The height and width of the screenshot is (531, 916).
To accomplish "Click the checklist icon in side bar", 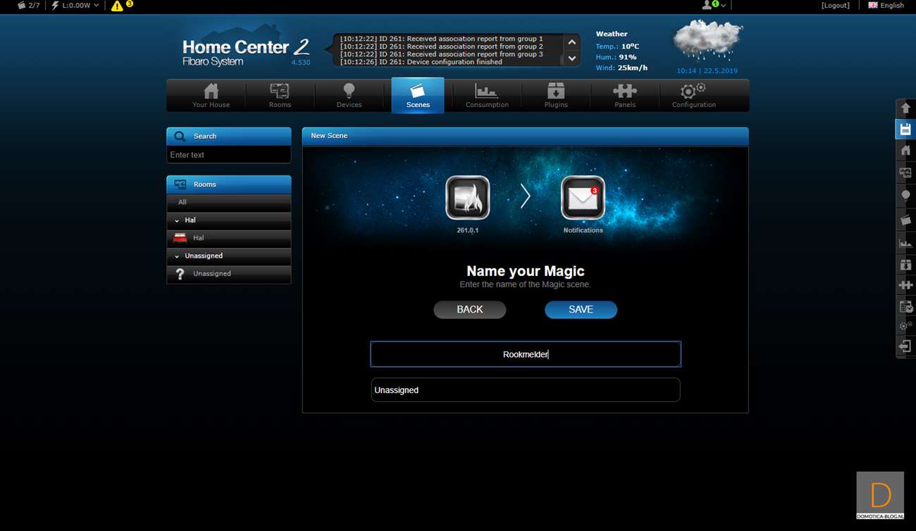I will pyautogui.click(x=906, y=306).
